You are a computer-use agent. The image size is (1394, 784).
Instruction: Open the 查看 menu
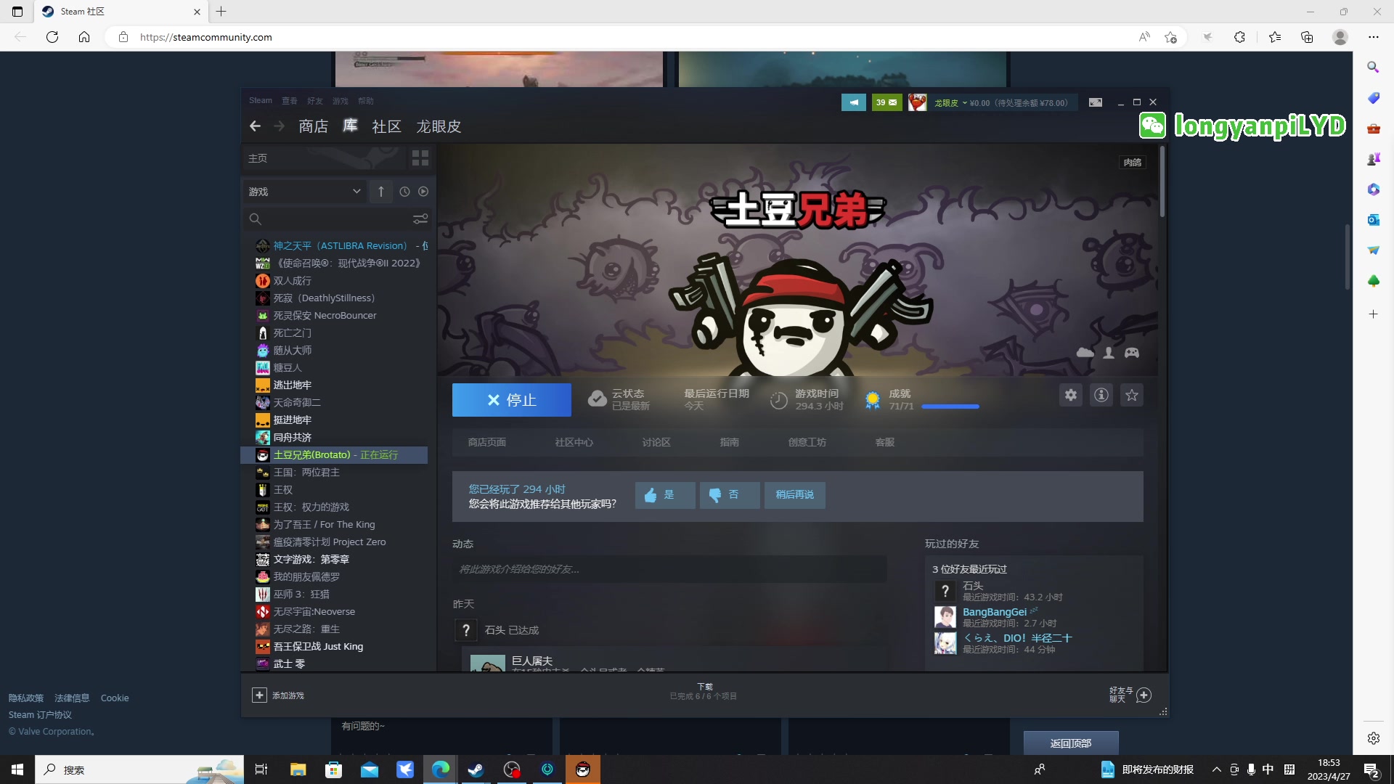click(x=290, y=101)
